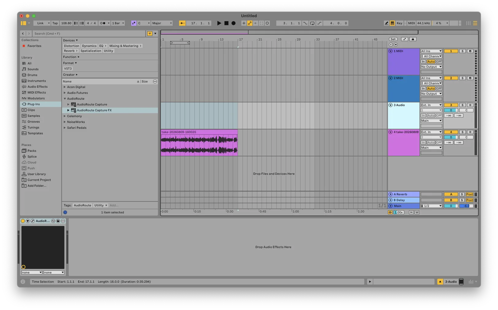Toggle the Punch-In switch icon

click(305, 23)
